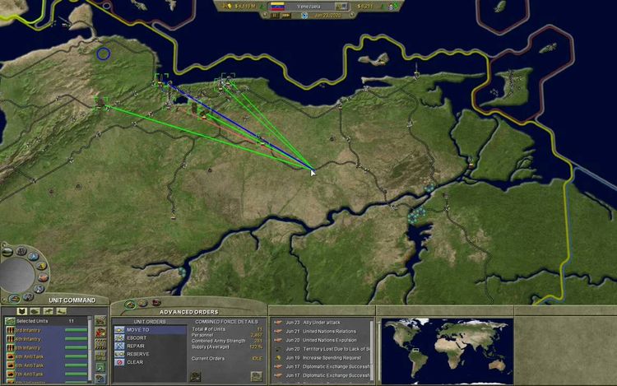The width and height of the screenshot is (617, 386).
Task: Click the news list scrollbar
Action: (372, 346)
